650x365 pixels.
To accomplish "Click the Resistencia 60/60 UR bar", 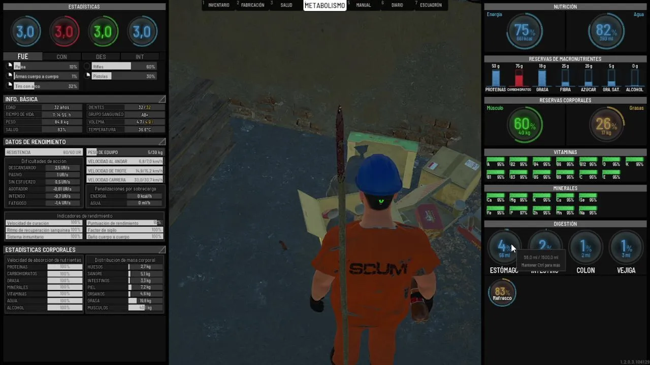I will pos(44,153).
